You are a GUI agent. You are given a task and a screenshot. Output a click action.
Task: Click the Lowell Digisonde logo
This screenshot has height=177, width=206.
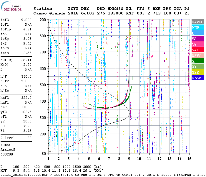point(11,6)
